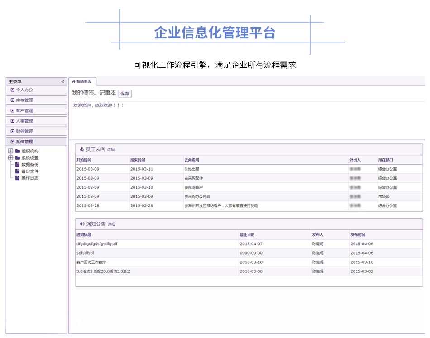The image size is (430, 338).
Task: Select 操作日志 in the tree
Action: 30,178
